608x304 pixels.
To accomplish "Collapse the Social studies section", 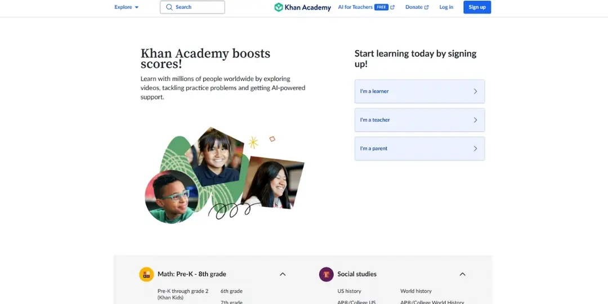I will [x=462, y=274].
